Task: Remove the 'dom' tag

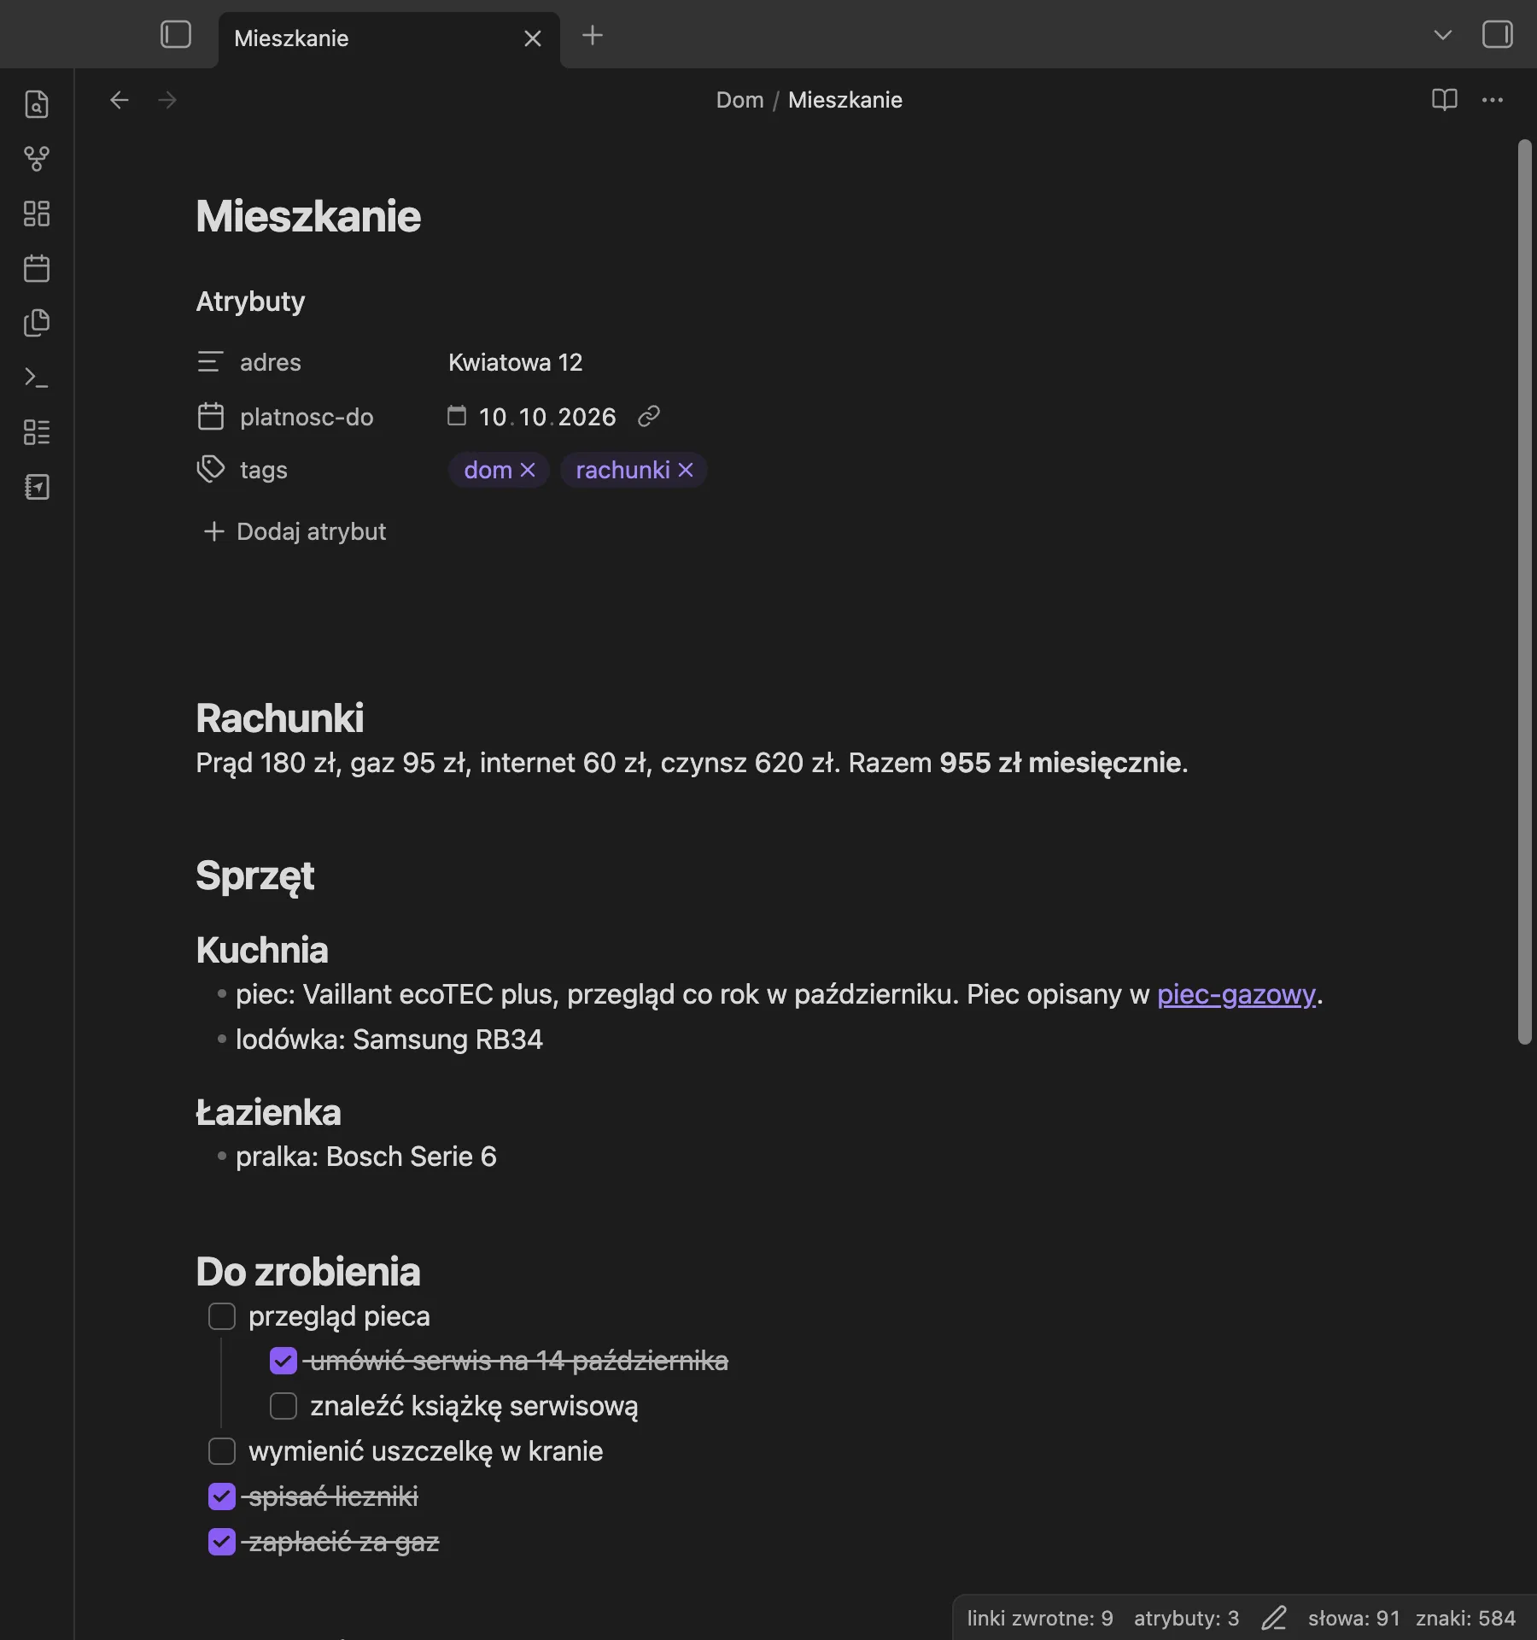Action: [x=528, y=470]
